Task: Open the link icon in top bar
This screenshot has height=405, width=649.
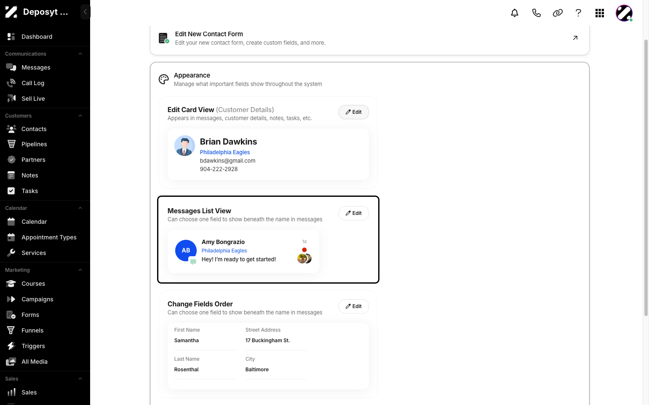Action: [558, 13]
